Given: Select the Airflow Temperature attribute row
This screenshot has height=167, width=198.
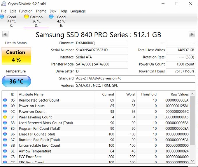Looking at the screenshot, I should pos(35,151).
